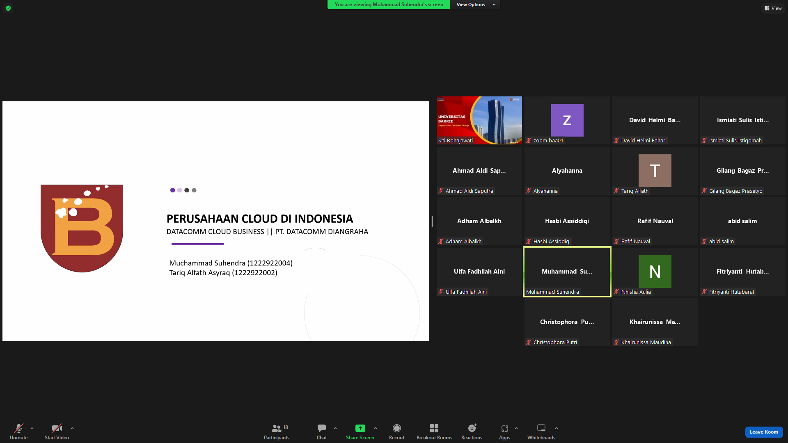Screen dimensions: 788x443
Task: Select Muhammad Suhendra's highlighted speaker tile
Action: [x=567, y=272]
